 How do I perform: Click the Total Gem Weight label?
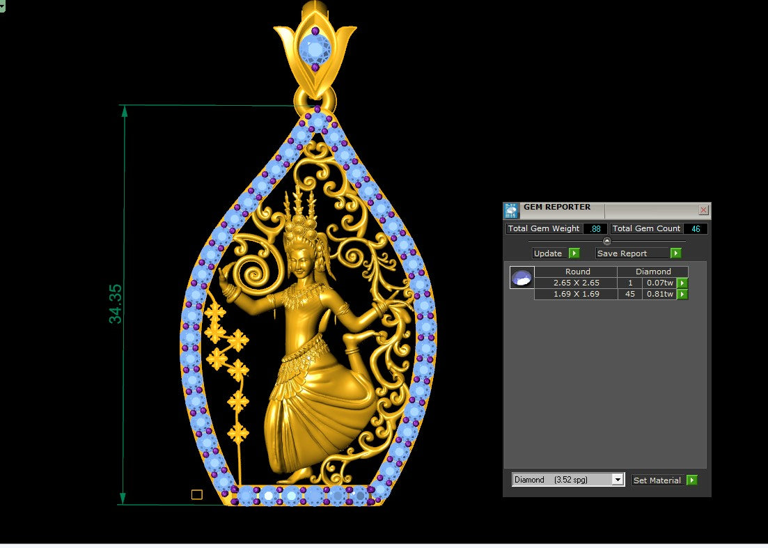[x=544, y=228]
